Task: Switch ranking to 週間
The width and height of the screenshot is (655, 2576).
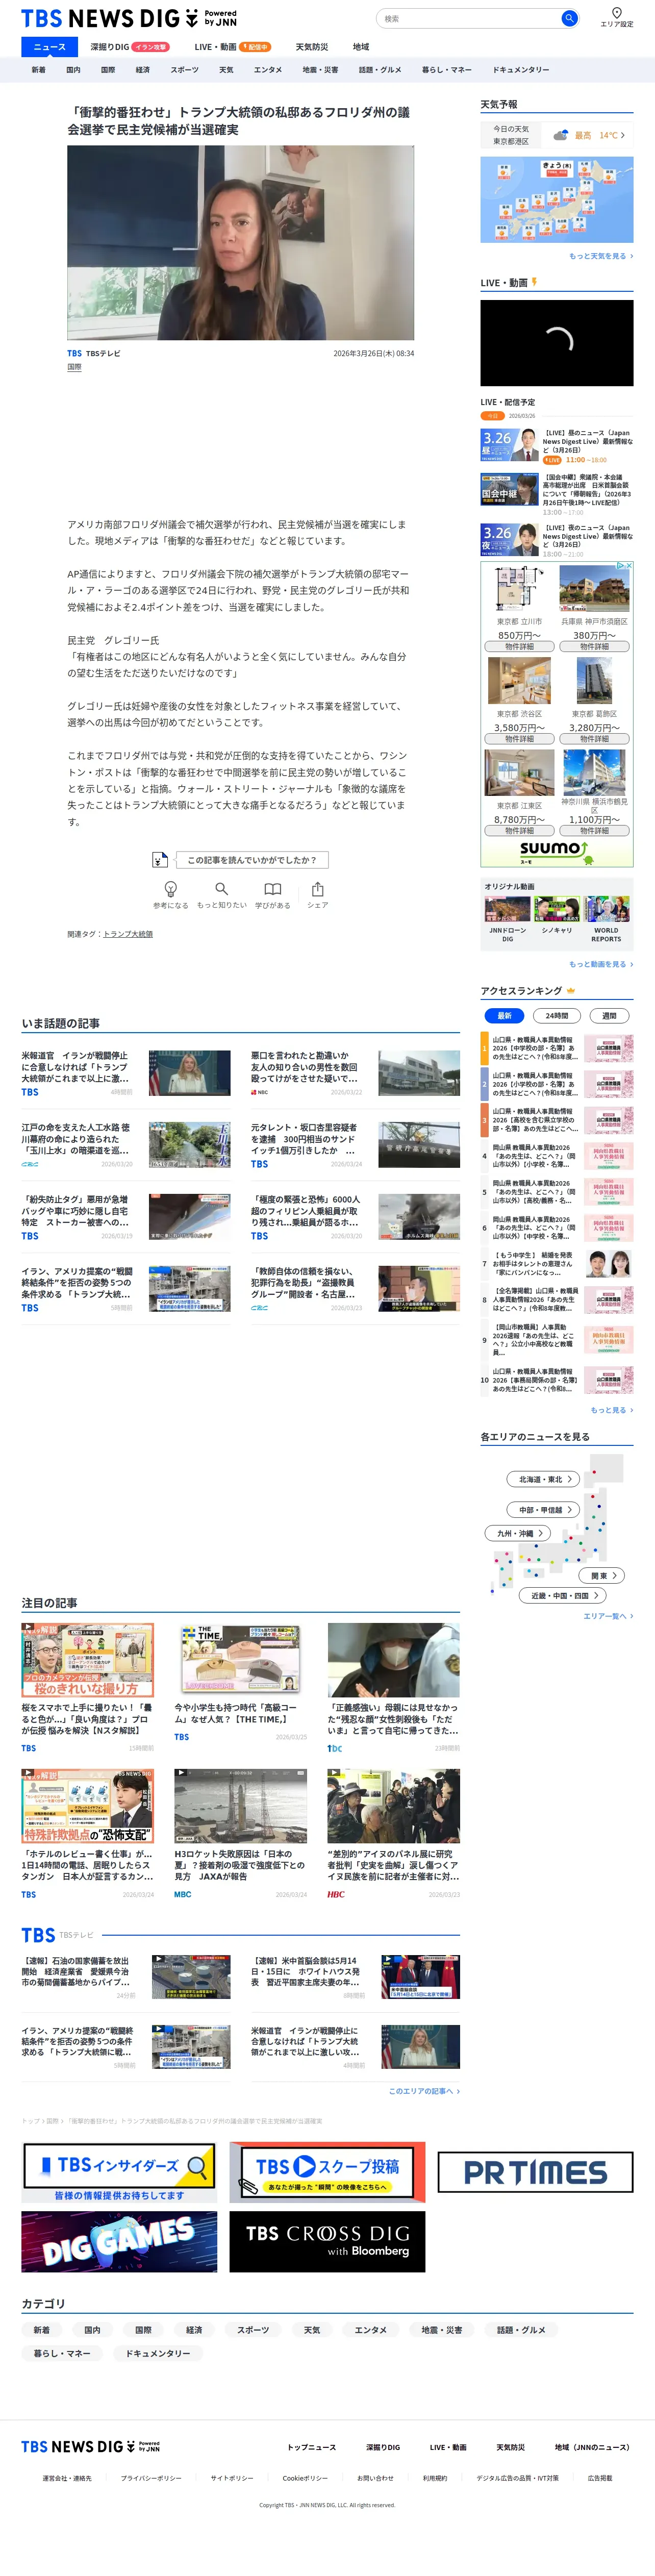Action: click(609, 1016)
